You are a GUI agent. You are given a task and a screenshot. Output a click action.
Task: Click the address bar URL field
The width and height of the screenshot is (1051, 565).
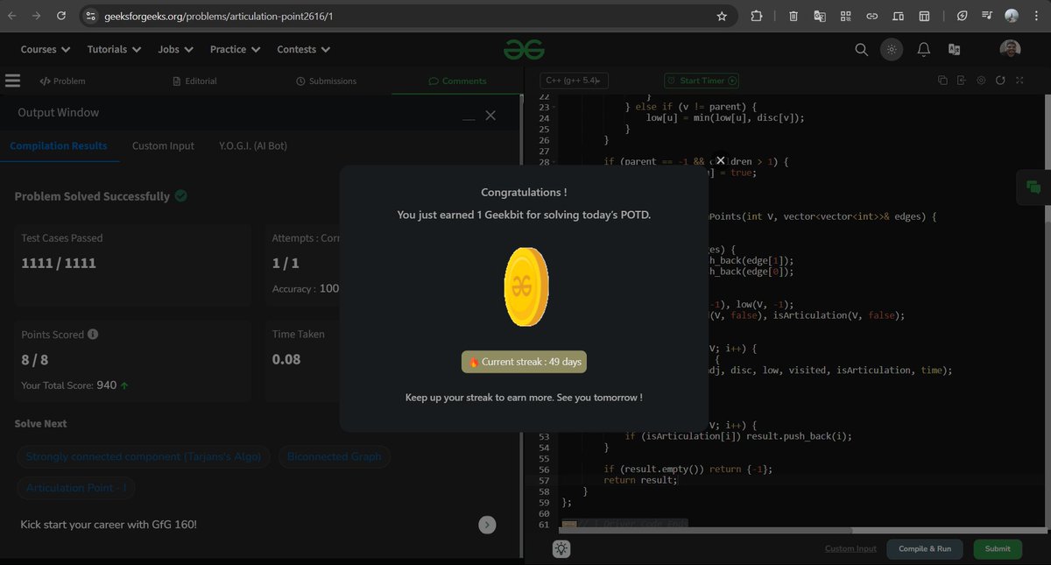[407, 16]
